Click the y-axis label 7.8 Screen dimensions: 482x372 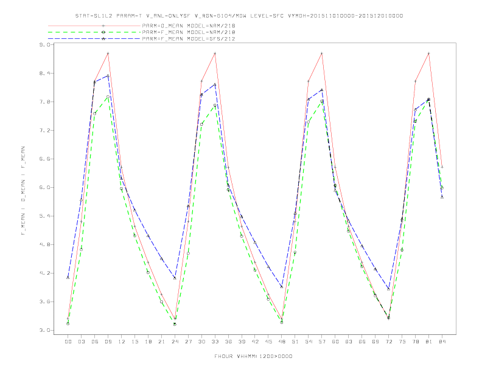[44, 102]
